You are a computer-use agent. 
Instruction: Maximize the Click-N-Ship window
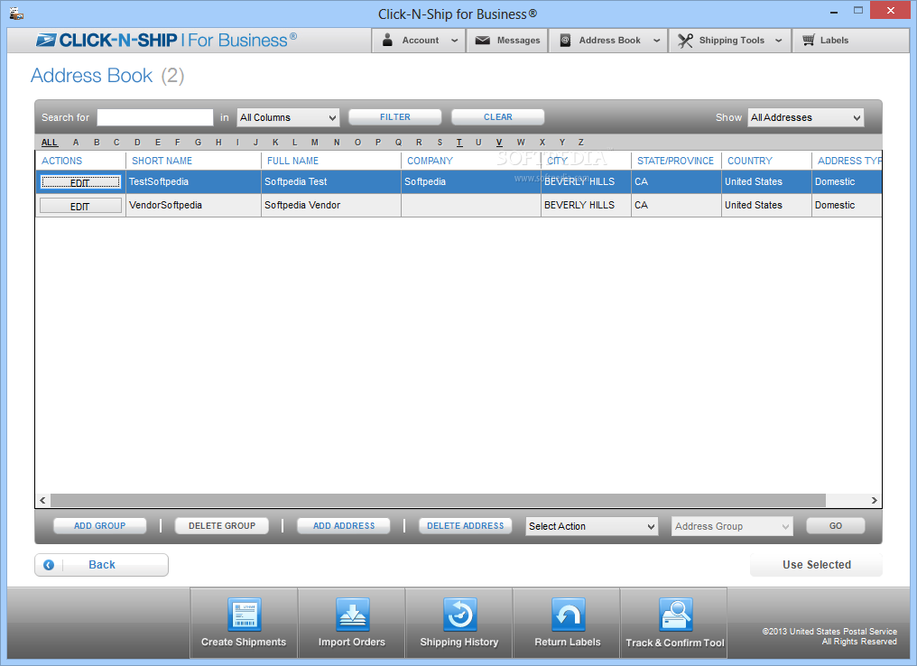858,11
